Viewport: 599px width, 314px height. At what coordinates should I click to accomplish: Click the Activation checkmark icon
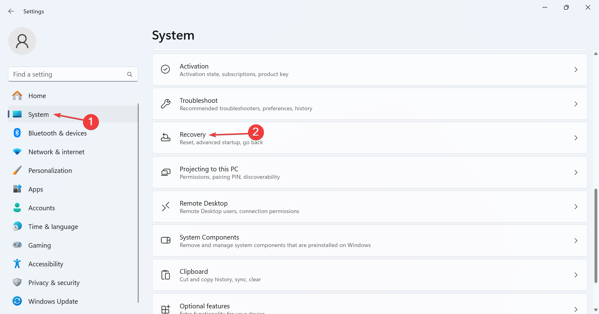coord(166,69)
